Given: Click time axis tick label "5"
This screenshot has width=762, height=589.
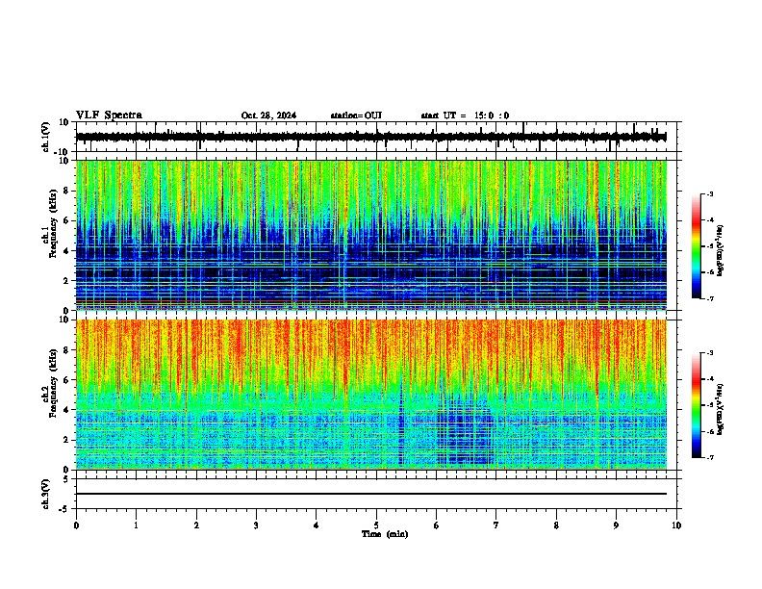Looking at the screenshot, I should (x=376, y=525).
